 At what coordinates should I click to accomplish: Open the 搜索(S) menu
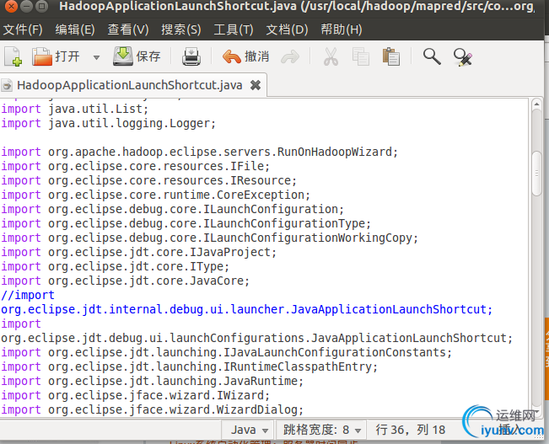click(181, 29)
